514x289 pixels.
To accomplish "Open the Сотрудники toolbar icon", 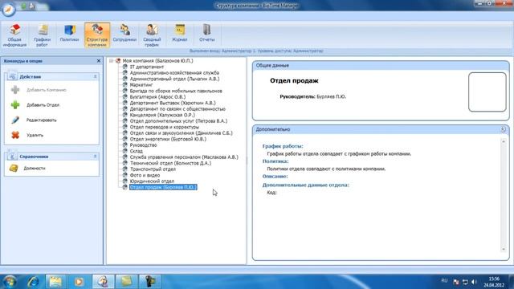I will (124, 33).
